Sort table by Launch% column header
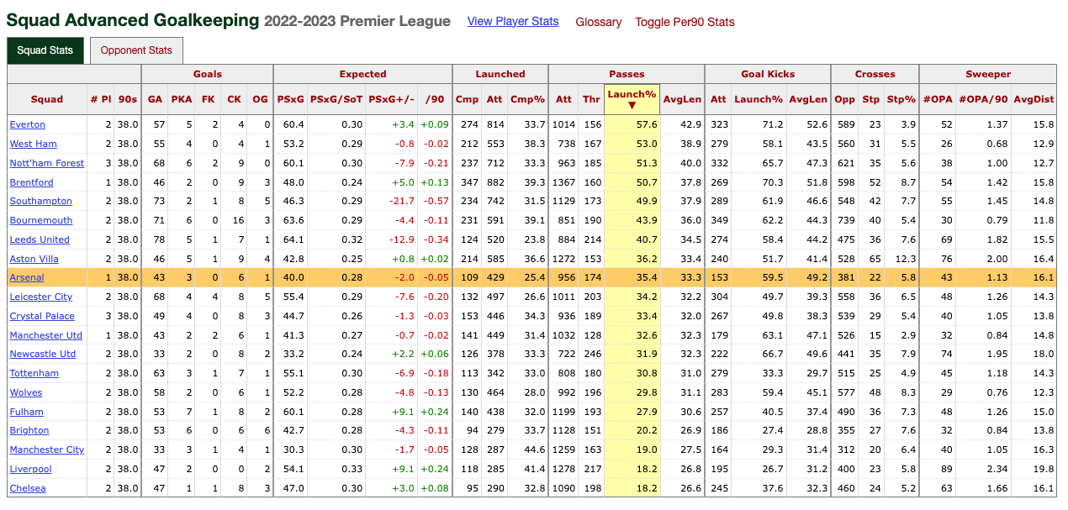The height and width of the screenshot is (510, 1068). [632, 99]
